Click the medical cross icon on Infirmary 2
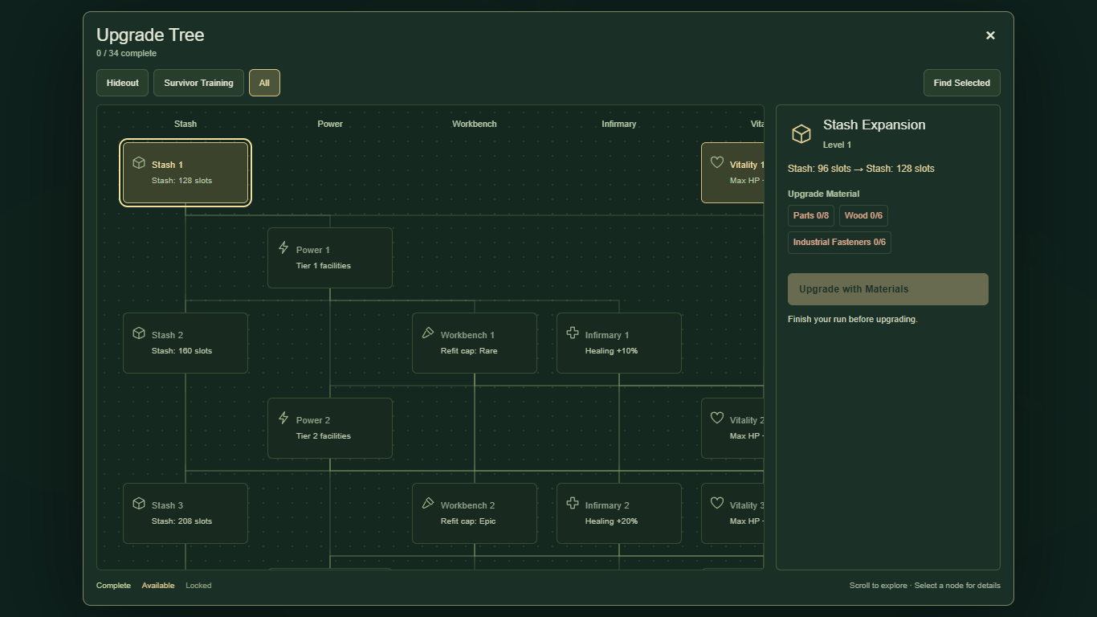This screenshot has height=617, width=1097. [572, 504]
